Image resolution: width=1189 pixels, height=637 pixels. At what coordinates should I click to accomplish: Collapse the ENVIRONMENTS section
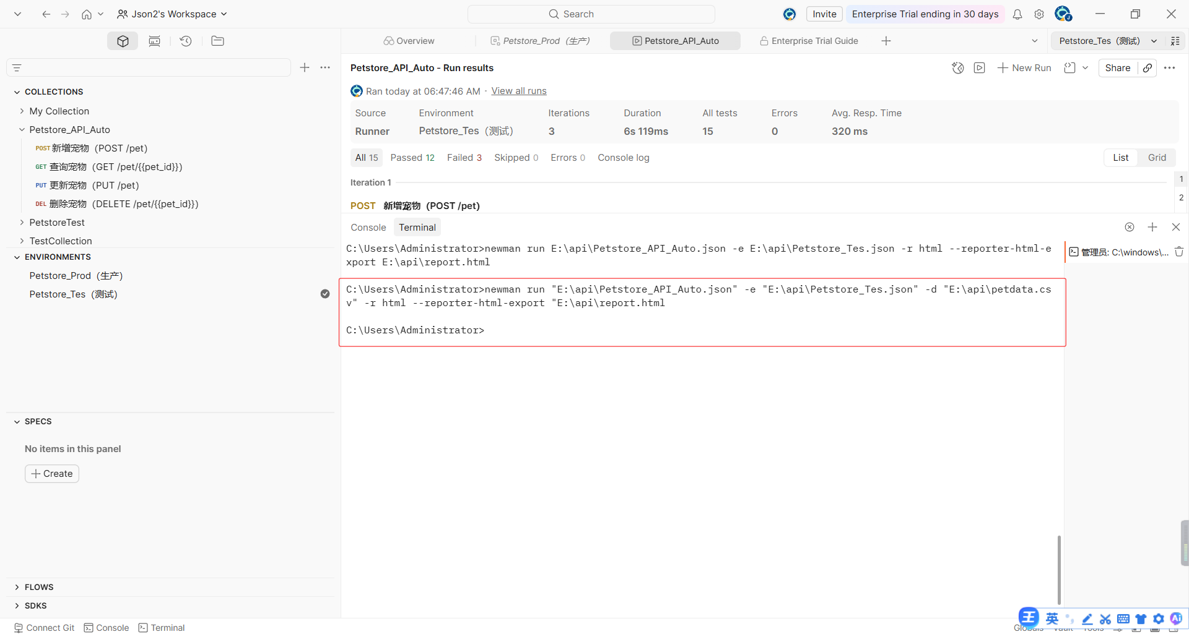(x=17, y=257)
